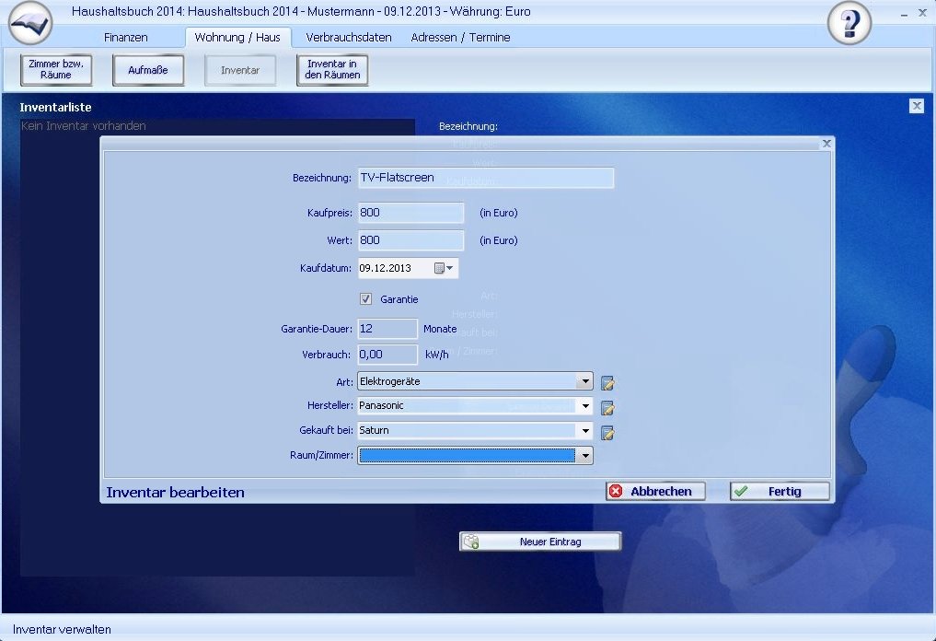Open the Raum/Zimmer dropdown
The image size is (936, 641).
click(x=584, y=455)
